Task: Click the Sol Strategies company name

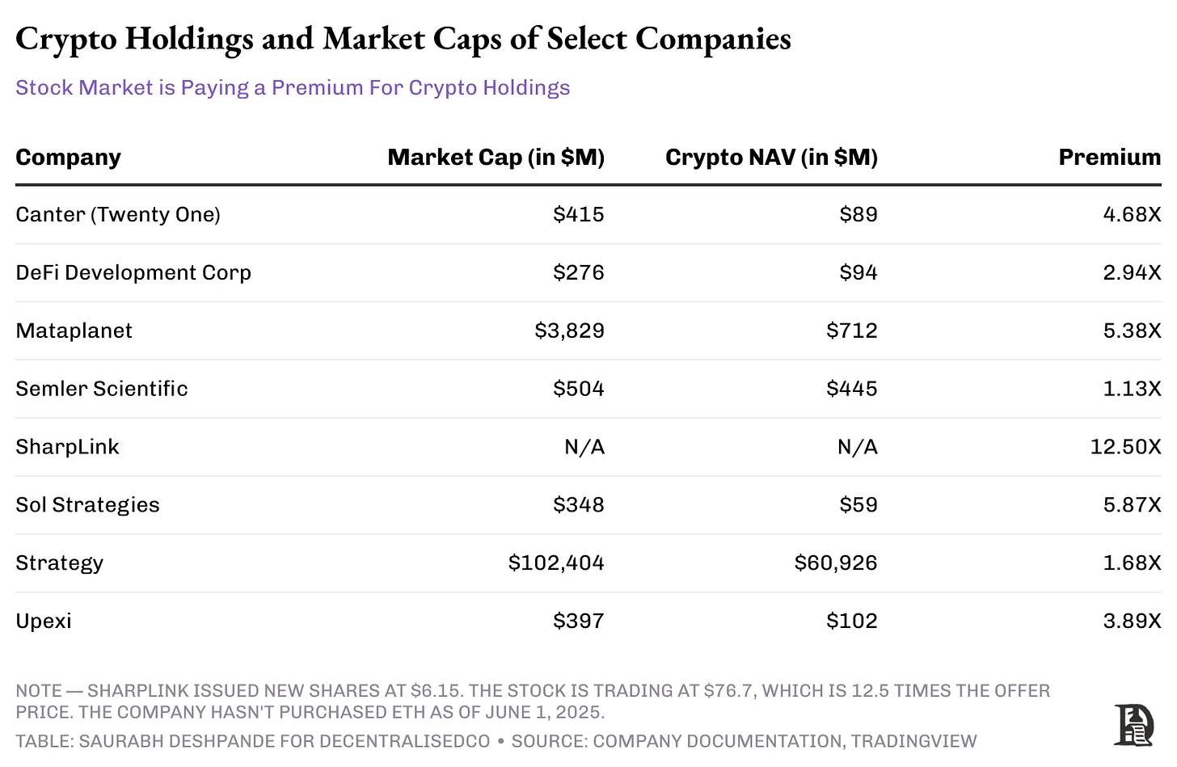Action: (x=88, y=505)
